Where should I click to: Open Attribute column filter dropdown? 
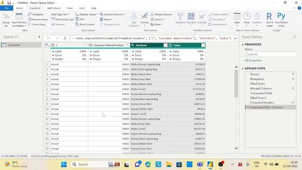pyautogui.click(x=165, y=45)
